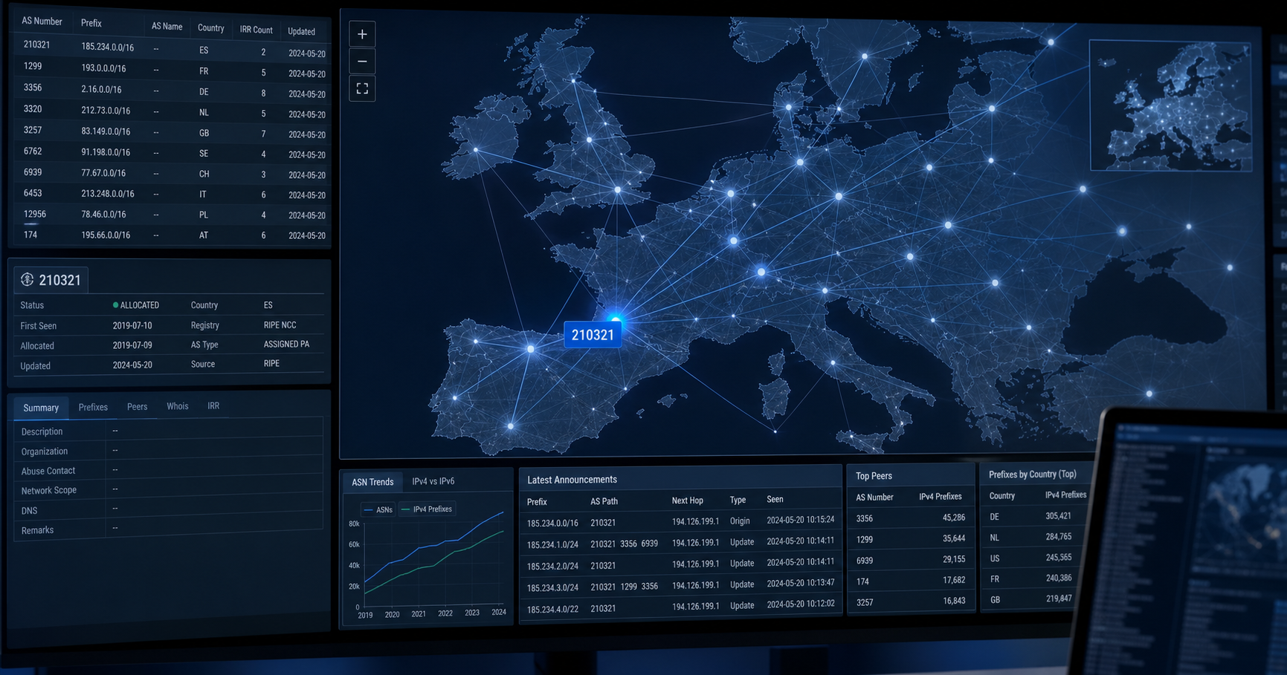Click the ALLOCATED status value

[x=136, y=305]
